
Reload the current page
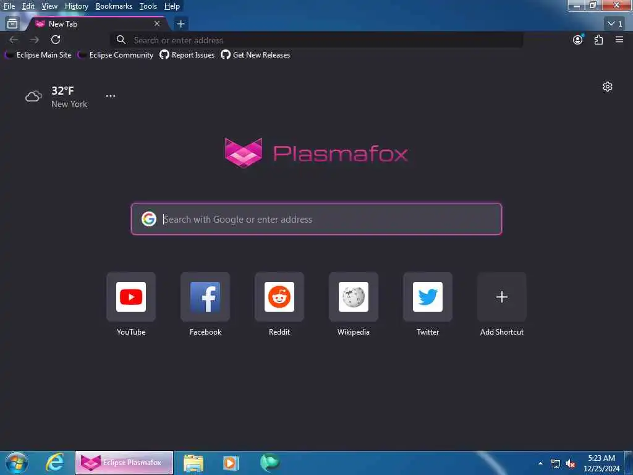tap(56, 40)
